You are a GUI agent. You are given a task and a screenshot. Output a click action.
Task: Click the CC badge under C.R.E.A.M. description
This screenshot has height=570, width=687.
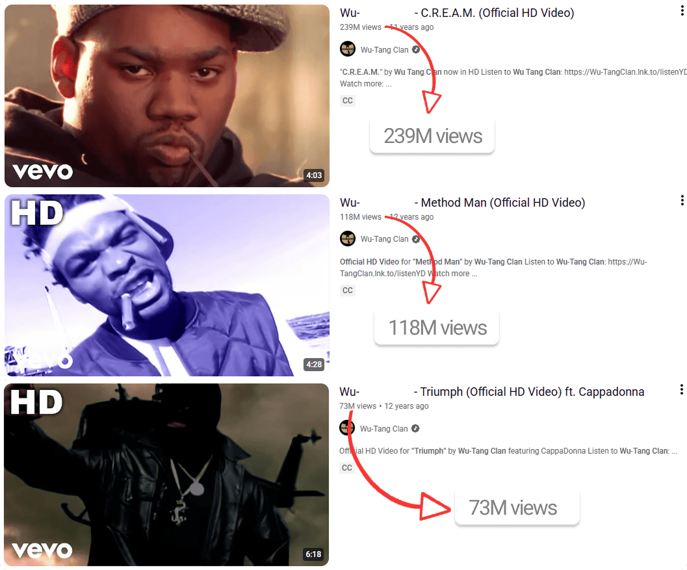[348, 101]
